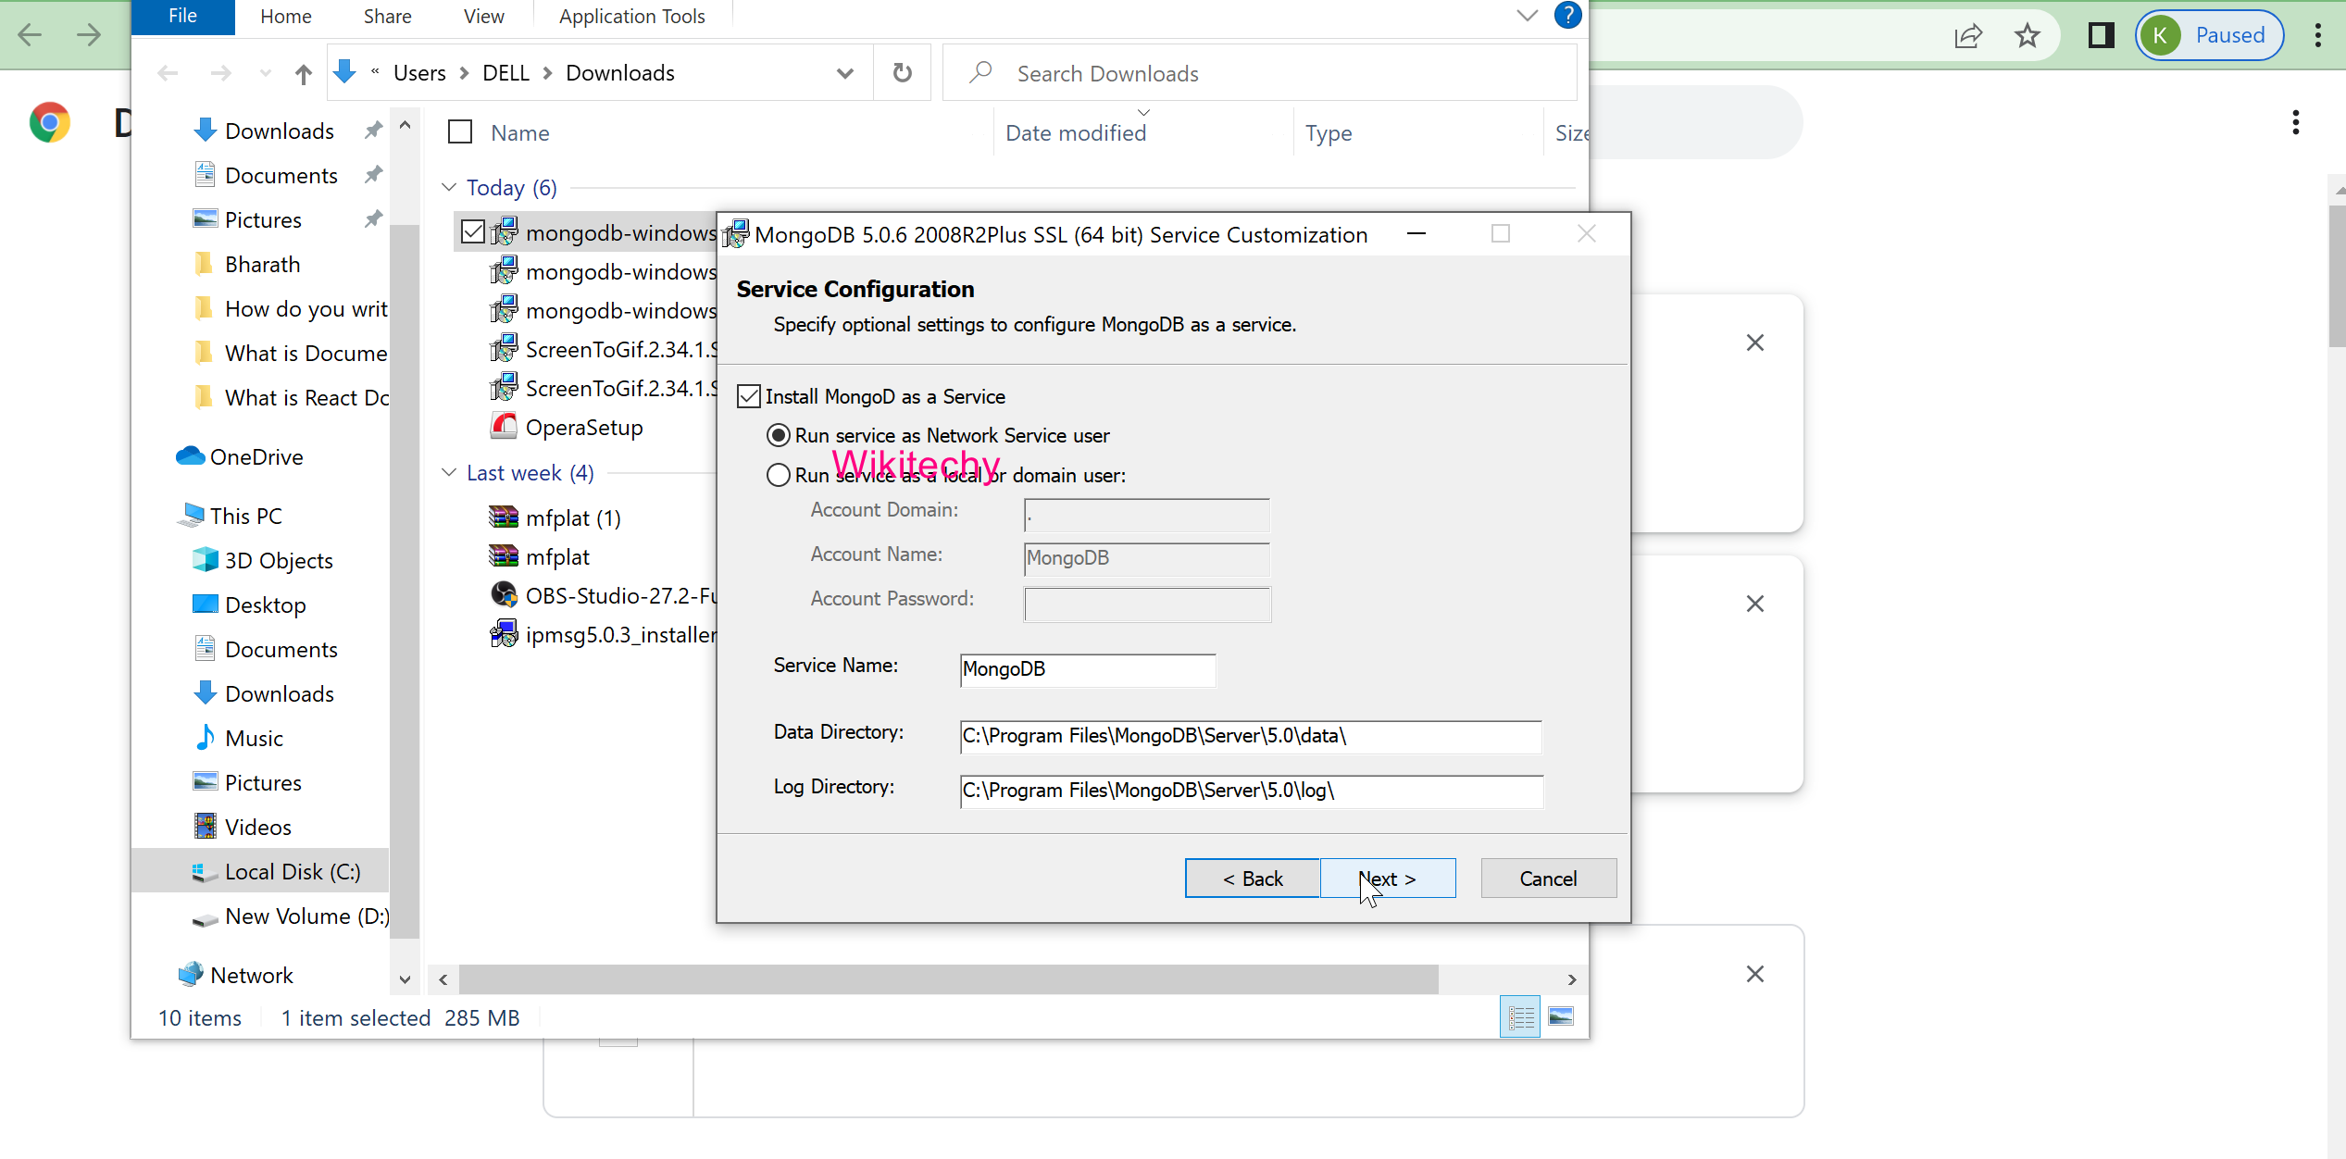Switch to large thumbnails view icon
The image size is (2346, 1159).
pyautogui.click(x=1561, y=1016)
